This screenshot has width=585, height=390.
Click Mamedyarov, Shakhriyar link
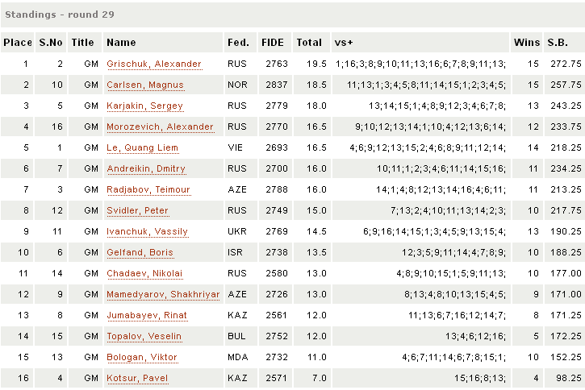(x=163, y=295)
